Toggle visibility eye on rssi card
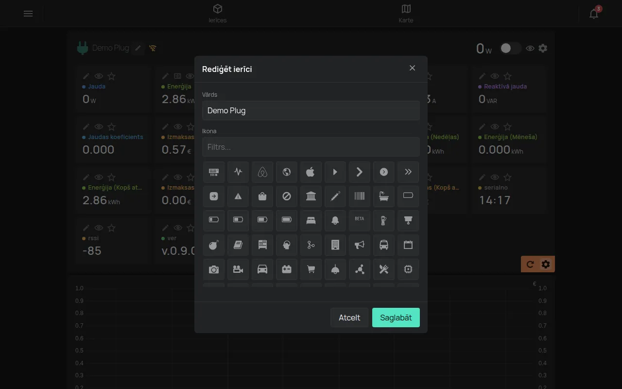Viewport: 622px width, 389px height. pyautogui.click(x=99, y=228)
